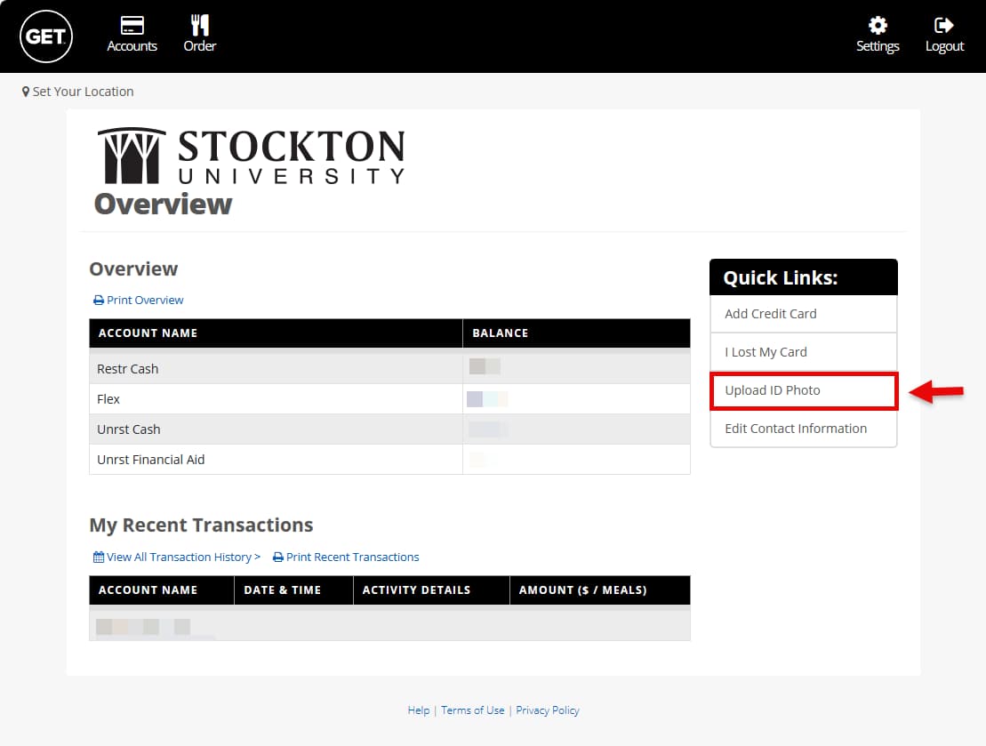
Task: Open Add Credit Card quick link
Action: 804,314
